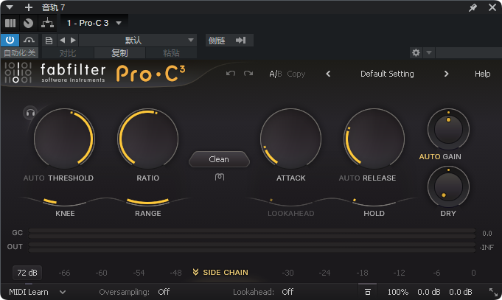
Task: Click the Release knob
Action: click(374, 139)
